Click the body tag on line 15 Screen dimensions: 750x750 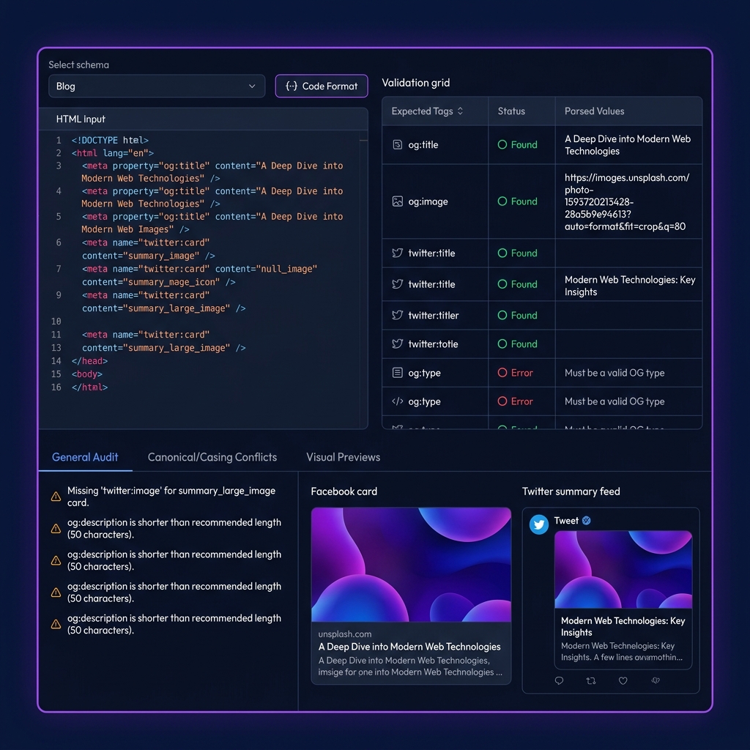[86, 374]
